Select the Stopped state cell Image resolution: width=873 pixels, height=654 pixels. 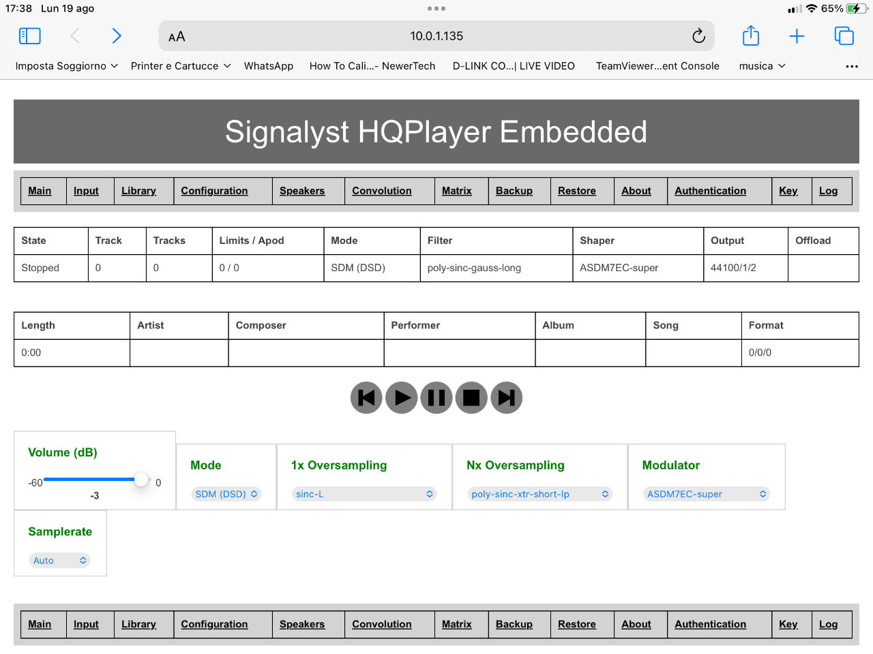[x=51, y=268]
